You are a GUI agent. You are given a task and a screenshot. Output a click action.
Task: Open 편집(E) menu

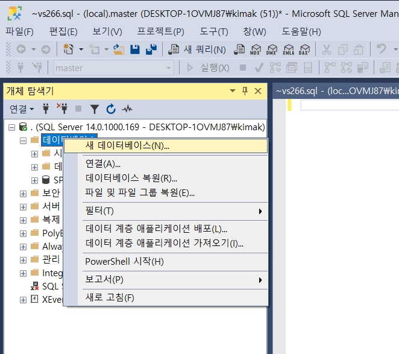63,31
